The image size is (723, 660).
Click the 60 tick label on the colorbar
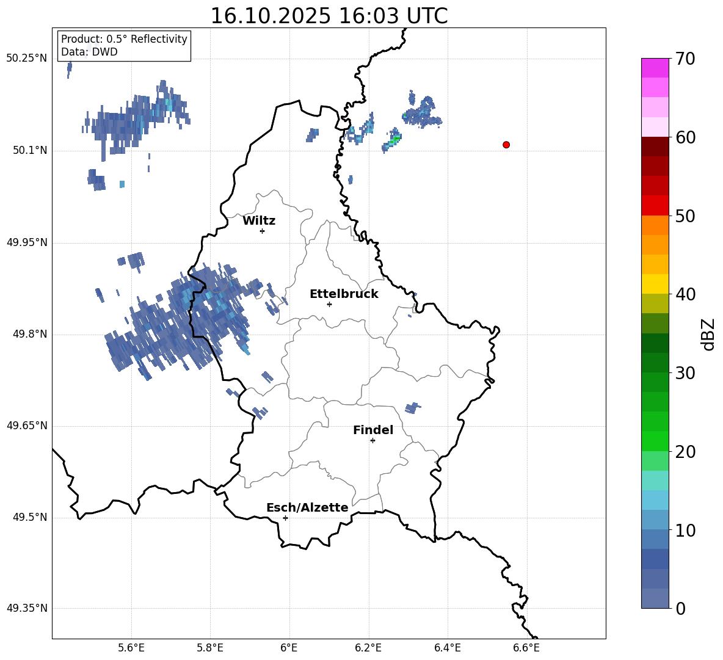tap(685, 137)
